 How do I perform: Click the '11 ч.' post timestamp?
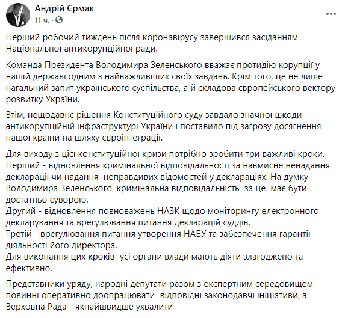click(x=42, y=20)
